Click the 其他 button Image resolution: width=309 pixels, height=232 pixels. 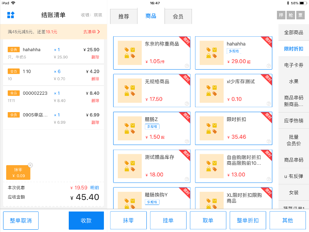point(288,220)
